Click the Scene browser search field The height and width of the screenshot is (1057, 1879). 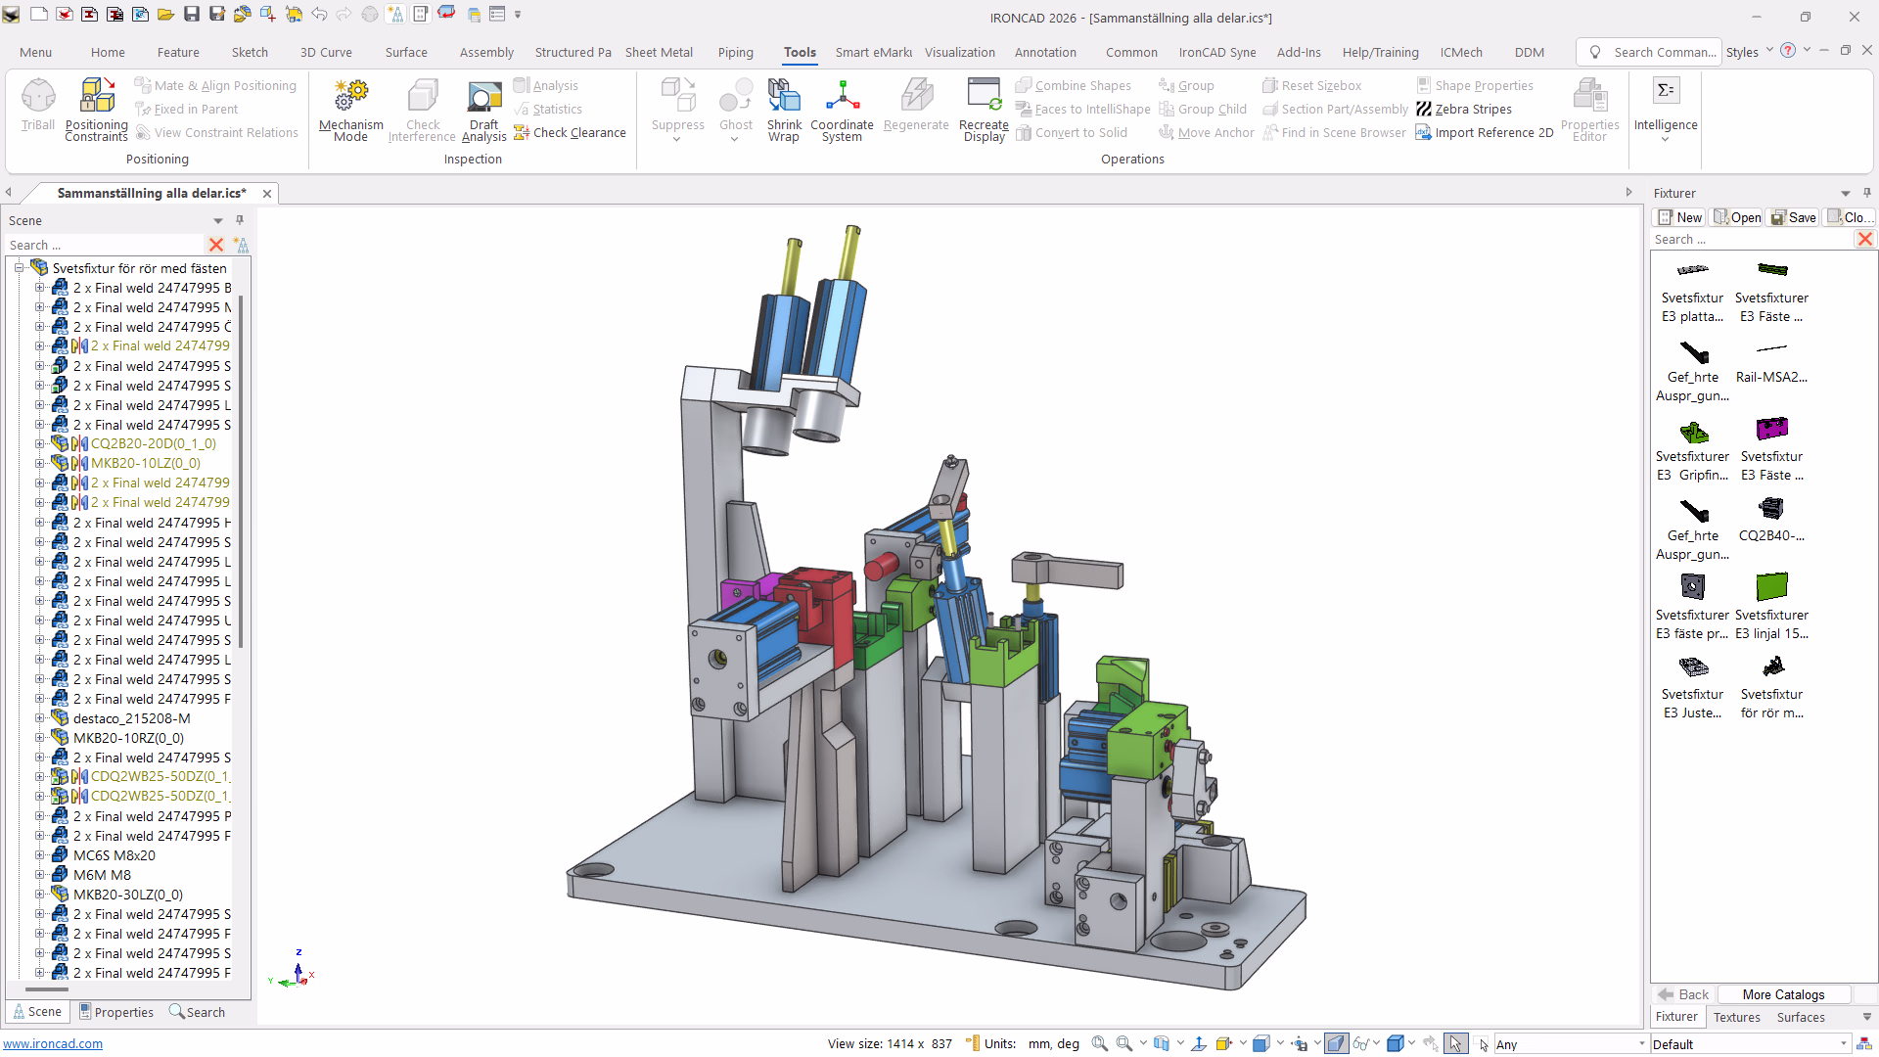pos(103,245)
